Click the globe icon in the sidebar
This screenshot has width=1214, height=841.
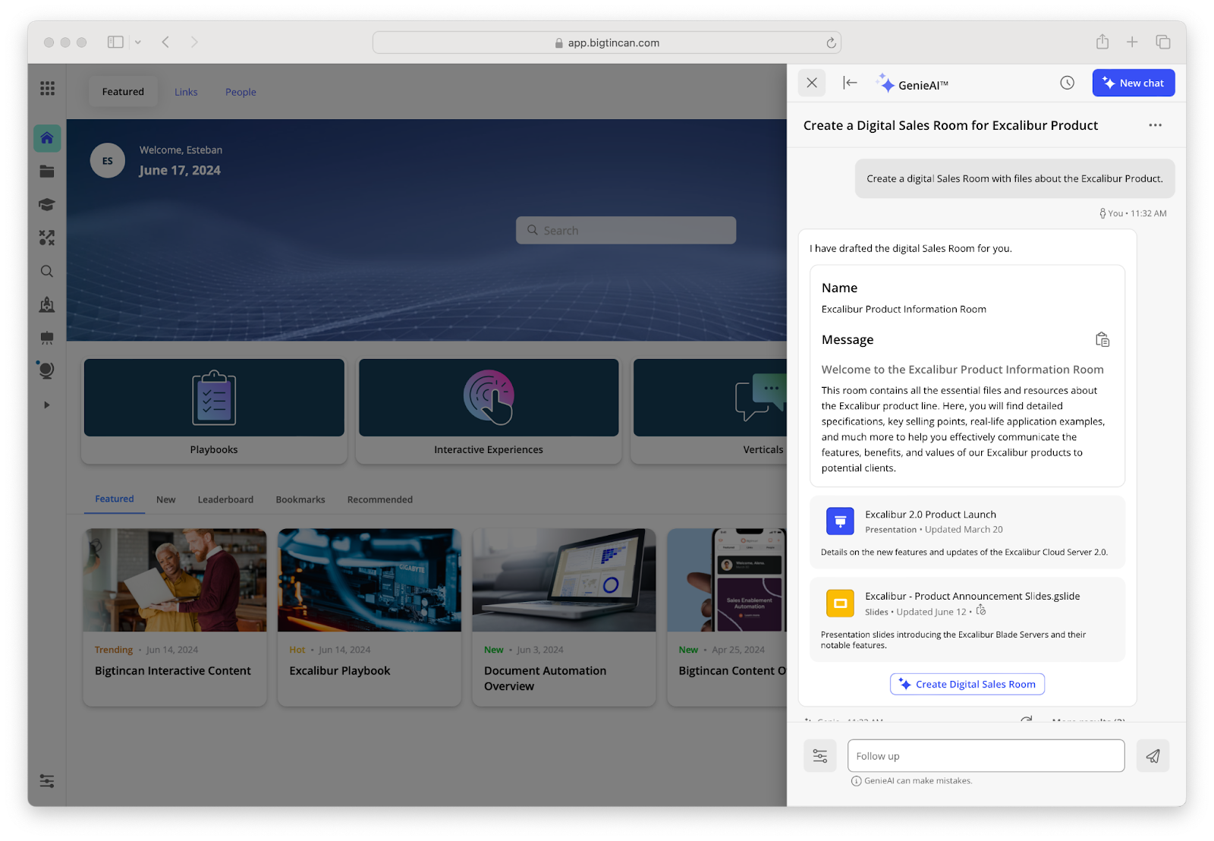46,370
